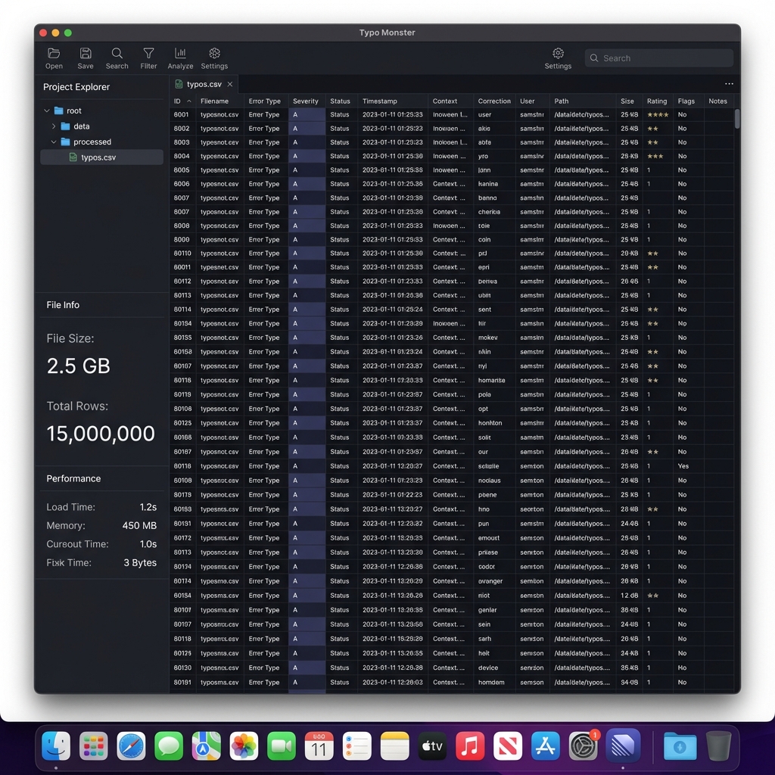Click inside the Search input field

pyautogui.click(x=658, y=58)
